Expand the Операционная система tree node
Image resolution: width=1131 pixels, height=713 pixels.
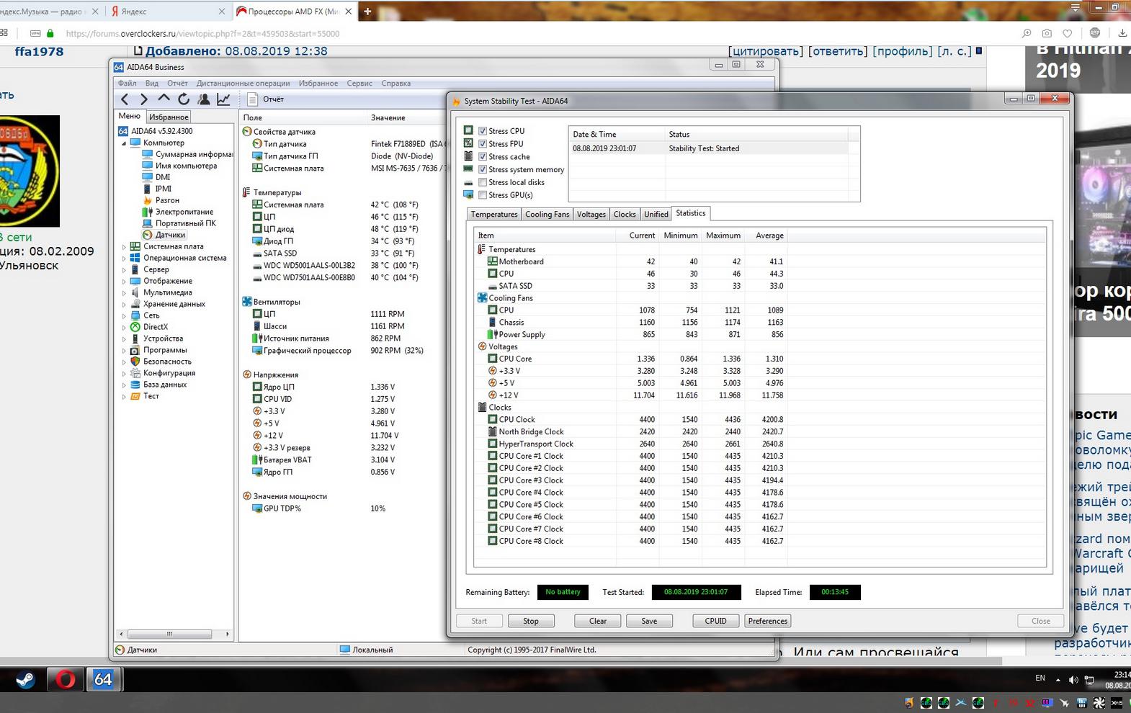[x=124, y=259]
